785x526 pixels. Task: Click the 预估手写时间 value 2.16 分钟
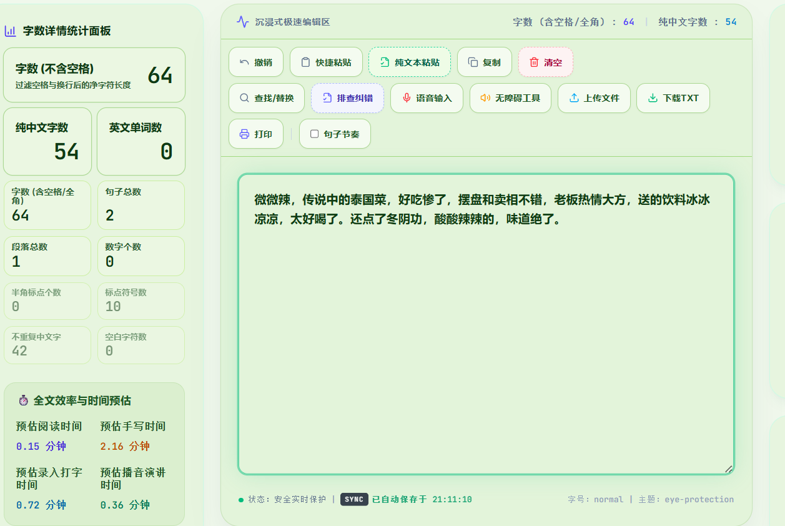coord(125,446)
